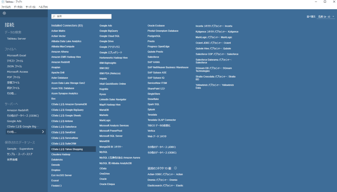Select the MongoDB BI コネクター connector

click(x=111, y=147)
